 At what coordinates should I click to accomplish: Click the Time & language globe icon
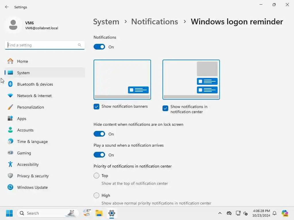point(10,141)
